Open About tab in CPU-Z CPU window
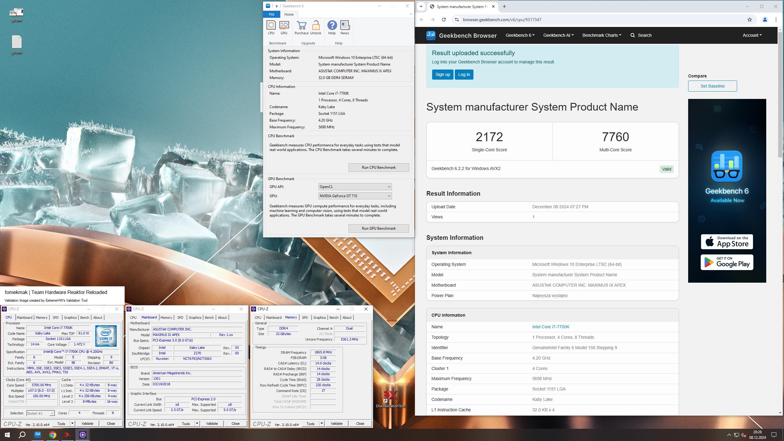 98,318
